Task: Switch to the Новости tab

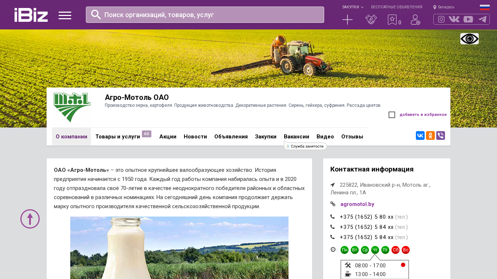Action: point(195,137)
